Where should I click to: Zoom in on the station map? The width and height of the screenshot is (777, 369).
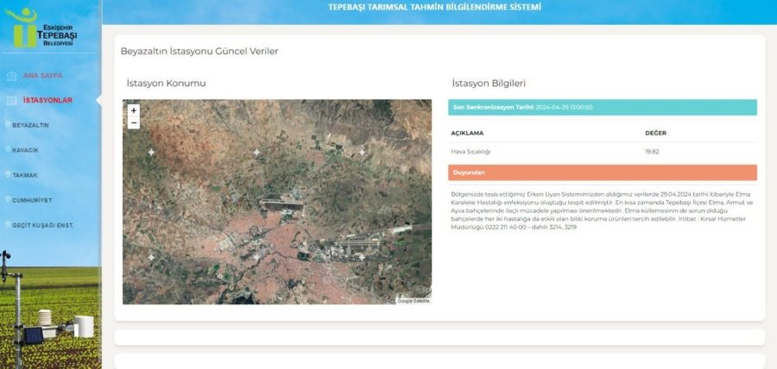(134, 110)
